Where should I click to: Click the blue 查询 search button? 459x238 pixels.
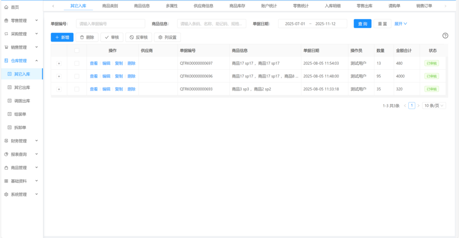362,24
